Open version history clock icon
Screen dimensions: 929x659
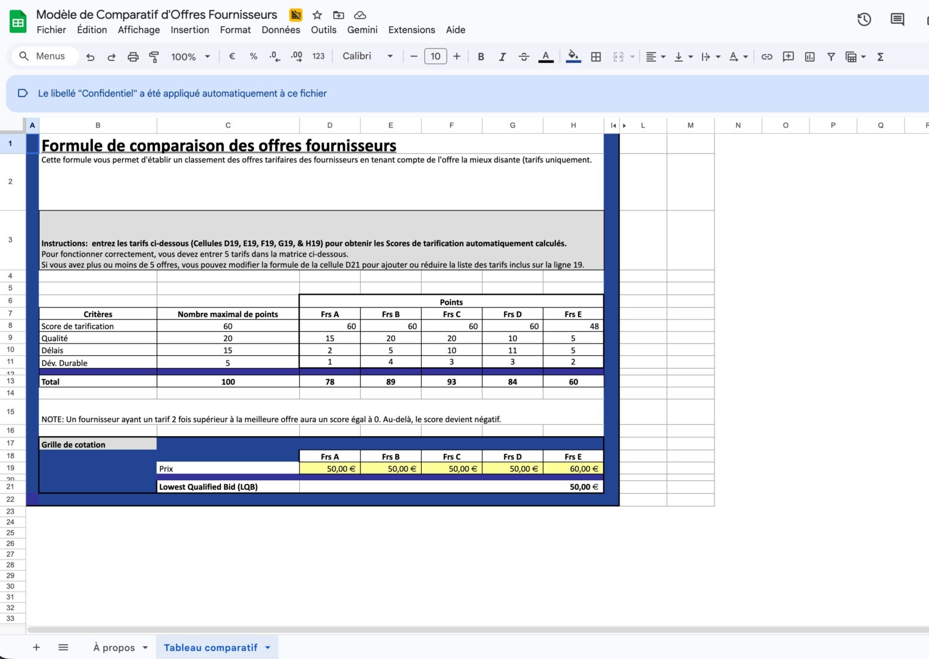pyautogui.click(x=864, y=20)
